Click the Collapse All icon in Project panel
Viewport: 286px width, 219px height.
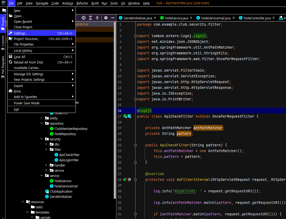[97, 18]
